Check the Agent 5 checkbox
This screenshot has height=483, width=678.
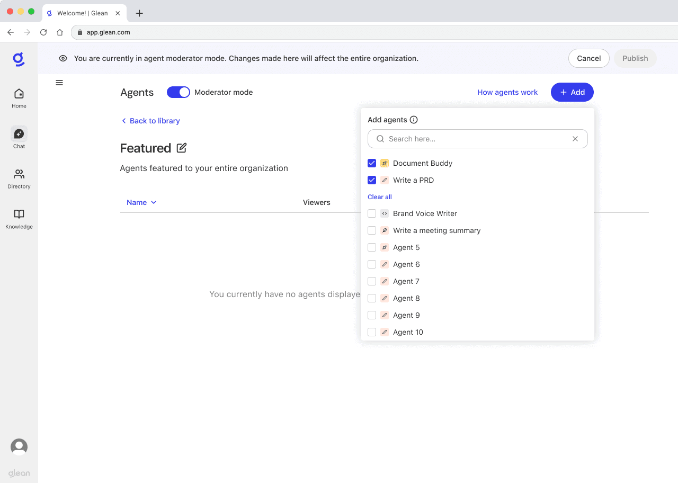pyautogui.click(x=372, y=247)
